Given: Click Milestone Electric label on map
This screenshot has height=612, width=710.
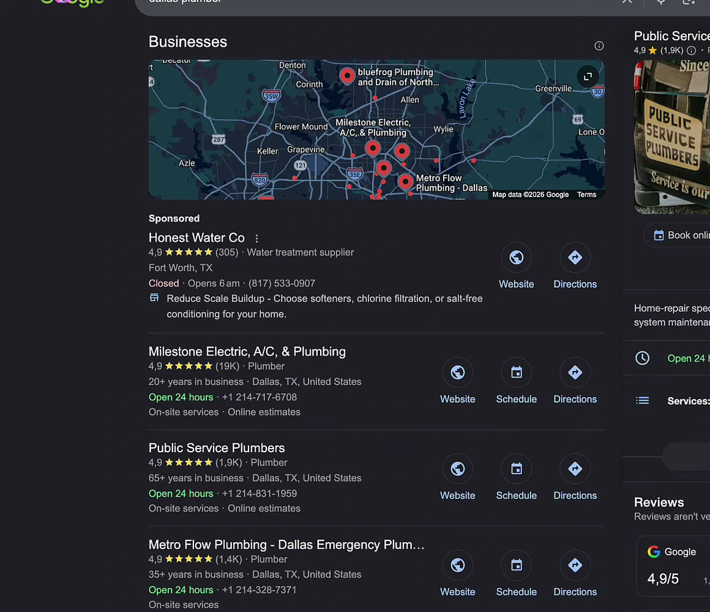Looking at the screenshot, I should tap(373, 127).
